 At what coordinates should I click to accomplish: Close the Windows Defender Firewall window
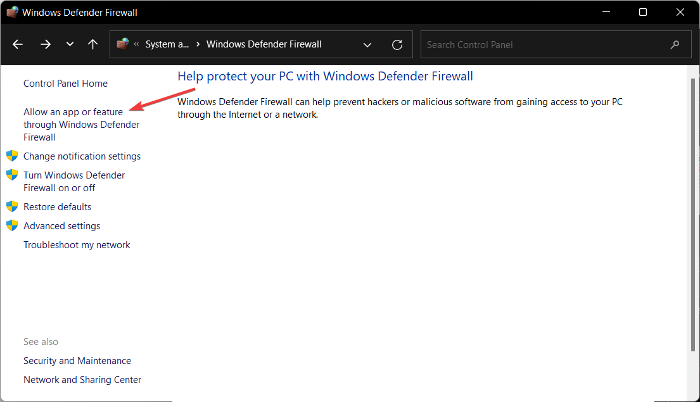680,12
